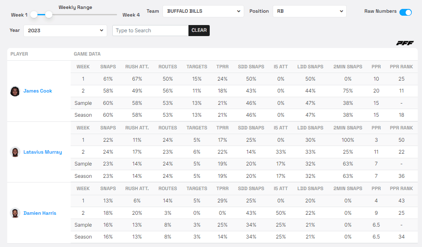Image resolution: width=422 pixels, height=247 pixels.
Task: Click the right Weekly Range slider handle
Action: (49, 14)
